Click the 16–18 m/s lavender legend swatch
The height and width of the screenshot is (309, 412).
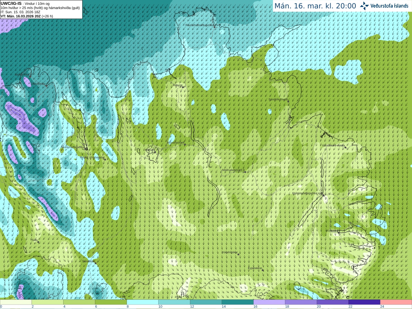pos(269,302)
